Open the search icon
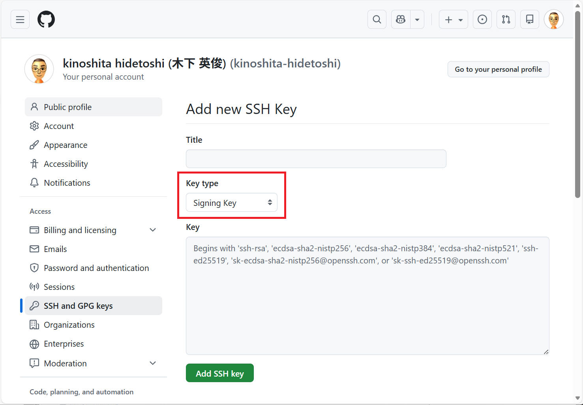The height and width of the screenshot is (405, 583). (x=376, y=19)
